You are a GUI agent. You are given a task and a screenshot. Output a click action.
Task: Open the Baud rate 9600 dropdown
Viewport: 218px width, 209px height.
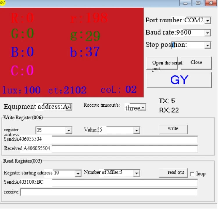tap(208, 33)
